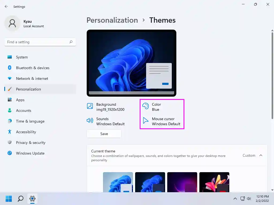This screenshot has width=274, height=205.
Task: Click the Personalization breadcrumb
Action: 112,20
